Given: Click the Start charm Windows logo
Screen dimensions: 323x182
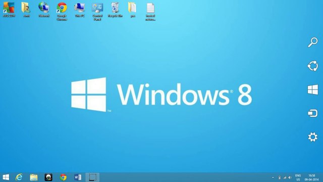Looking at the screenshot, I should [x=313, y=89].
